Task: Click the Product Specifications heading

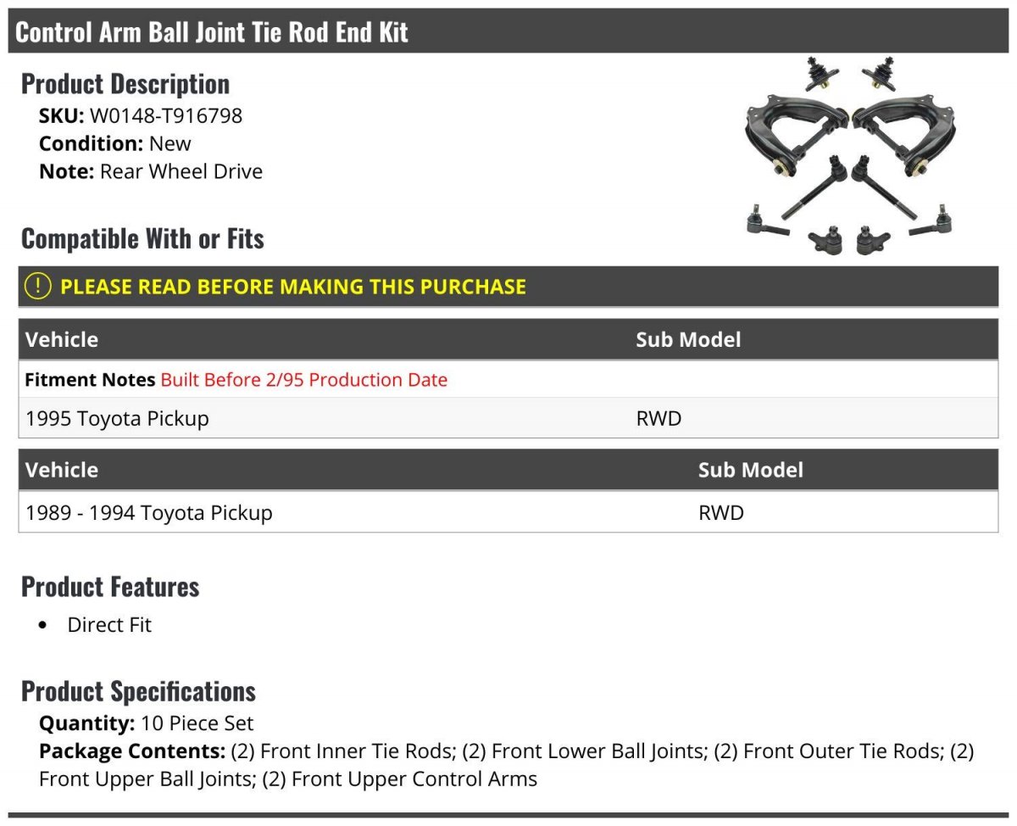Action: pos(138,691)
